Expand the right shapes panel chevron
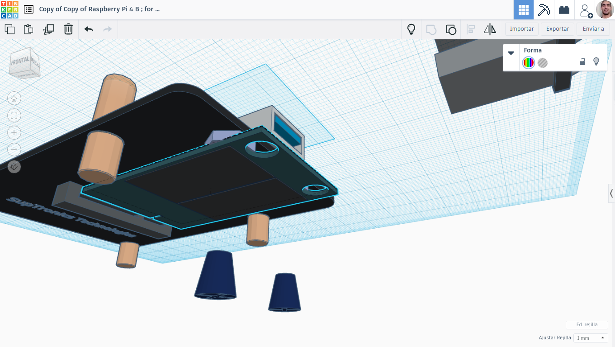 pyautogui.click(x=611, y=193)
